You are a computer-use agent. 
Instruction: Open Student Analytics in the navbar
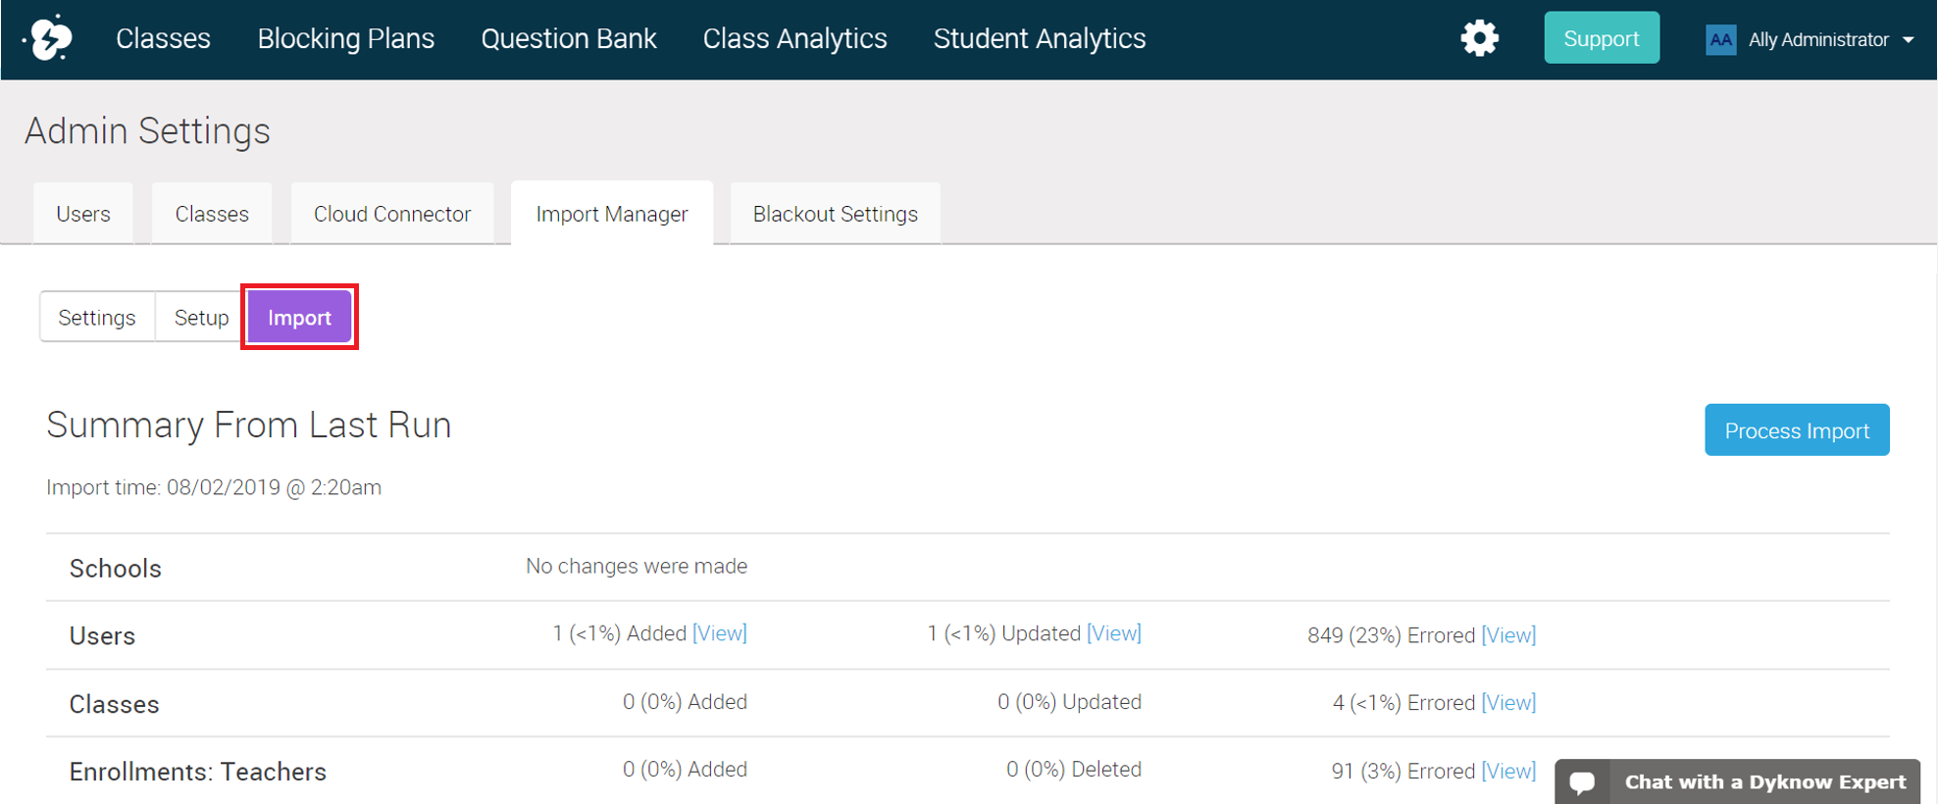coord(1039,38)
